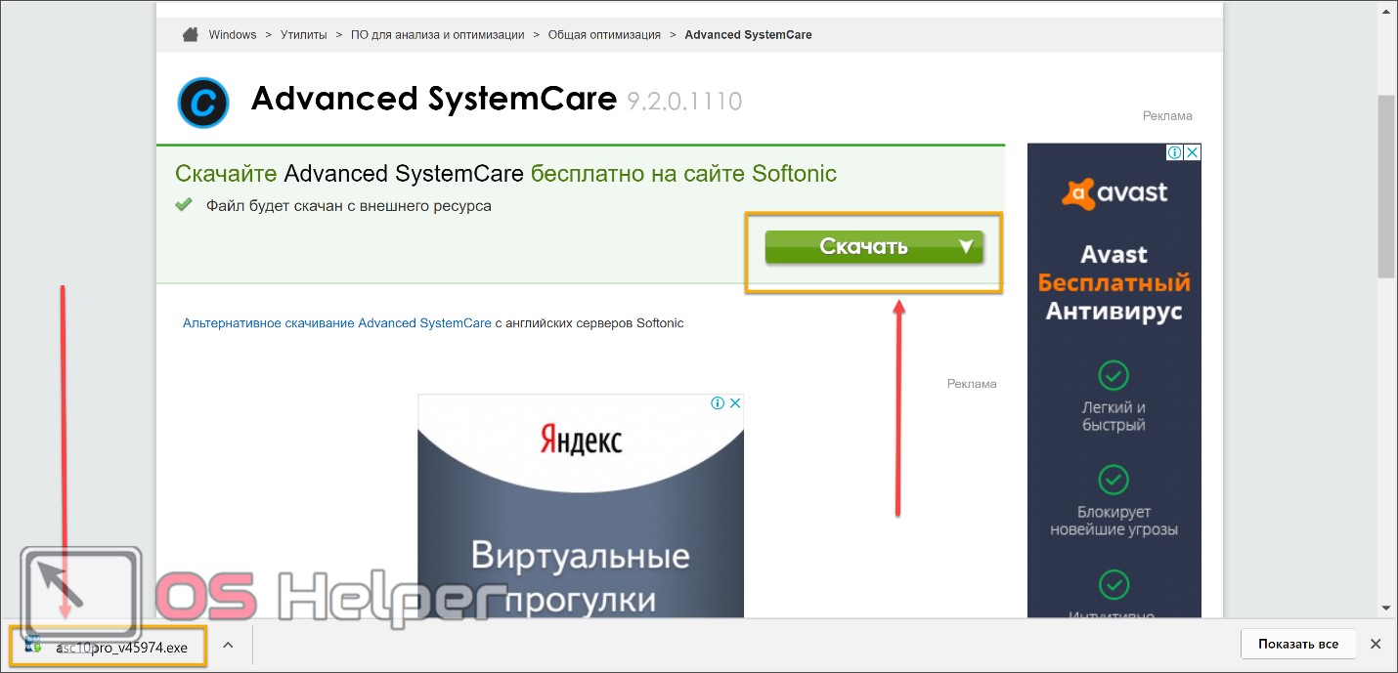This screenshot has width=1398, height=673.
Task: Click the page's vertical scrollbar thumb
Action: (x=1387, y=186)
